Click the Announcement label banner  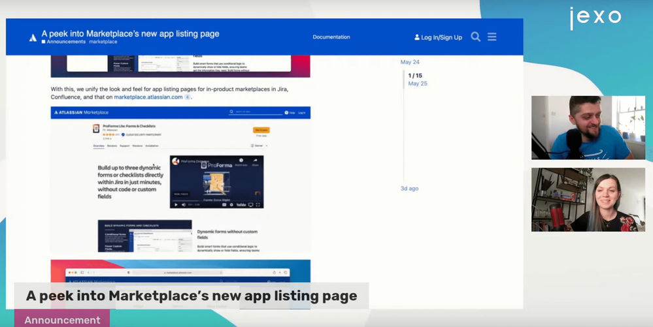click(x=62, y=319)
